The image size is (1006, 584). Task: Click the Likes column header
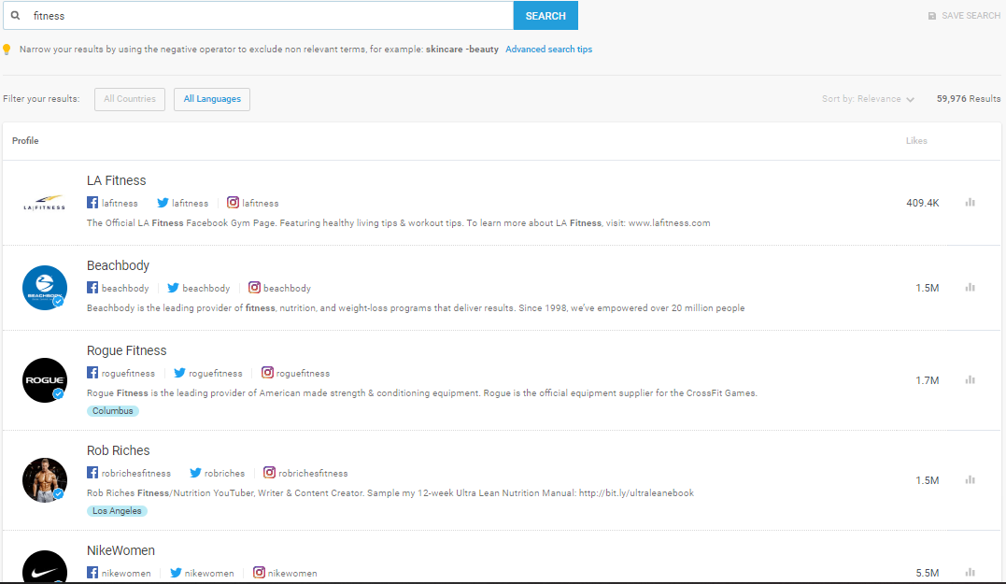916,140
